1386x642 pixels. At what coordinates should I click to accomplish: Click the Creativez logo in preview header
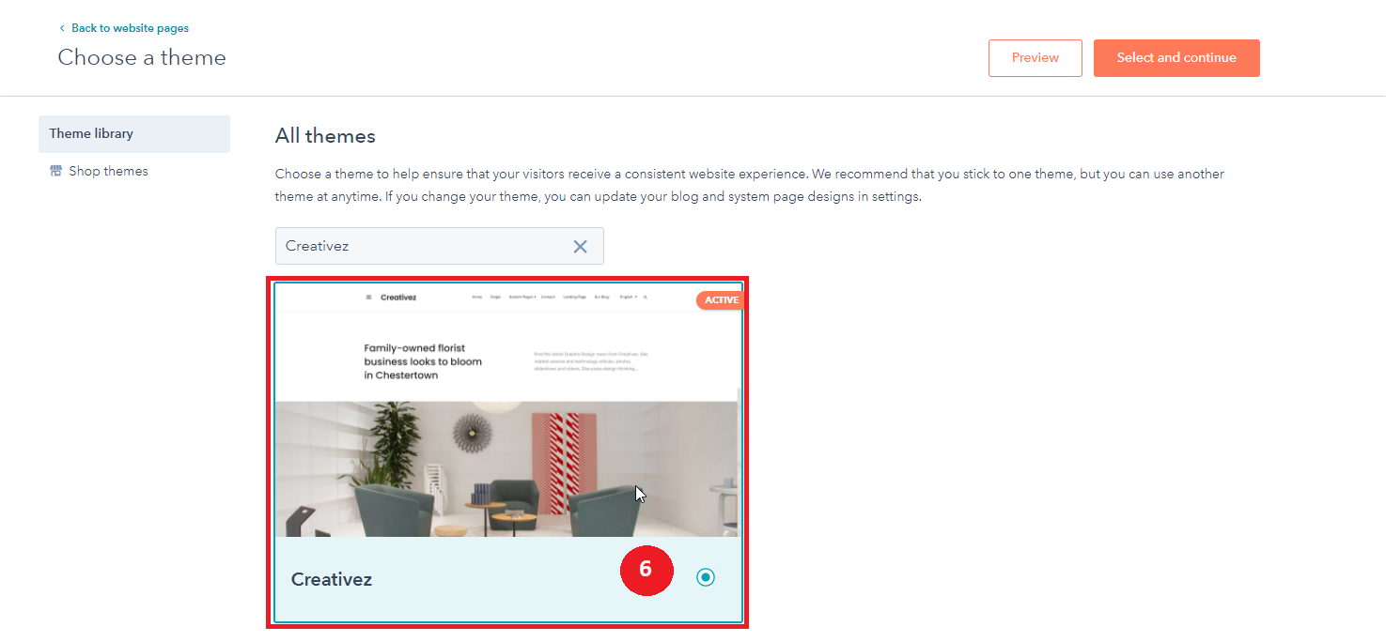coord(398,298)
